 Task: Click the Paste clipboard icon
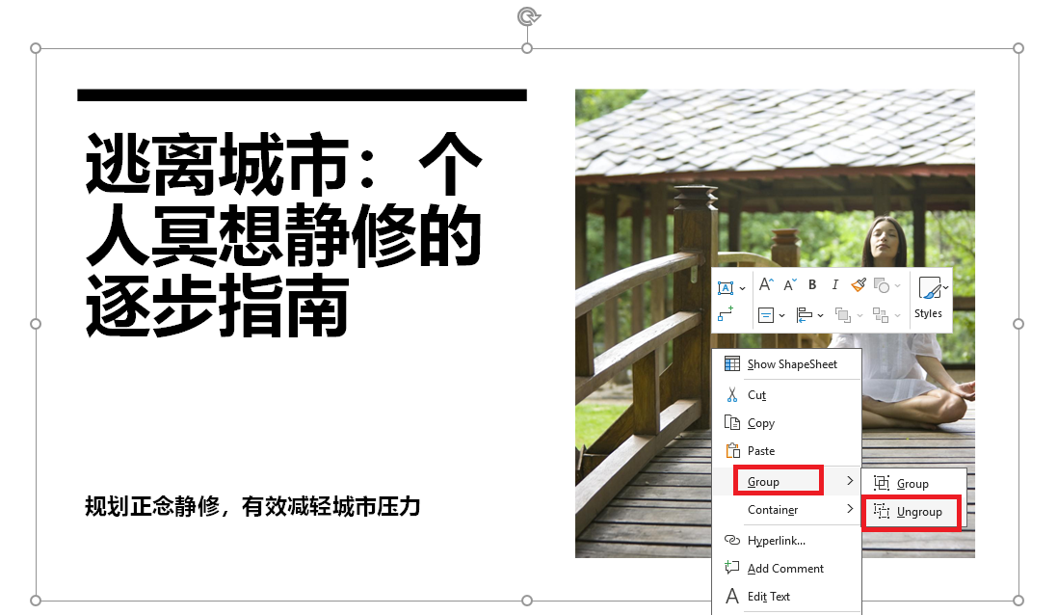click(x=732, y=450)
